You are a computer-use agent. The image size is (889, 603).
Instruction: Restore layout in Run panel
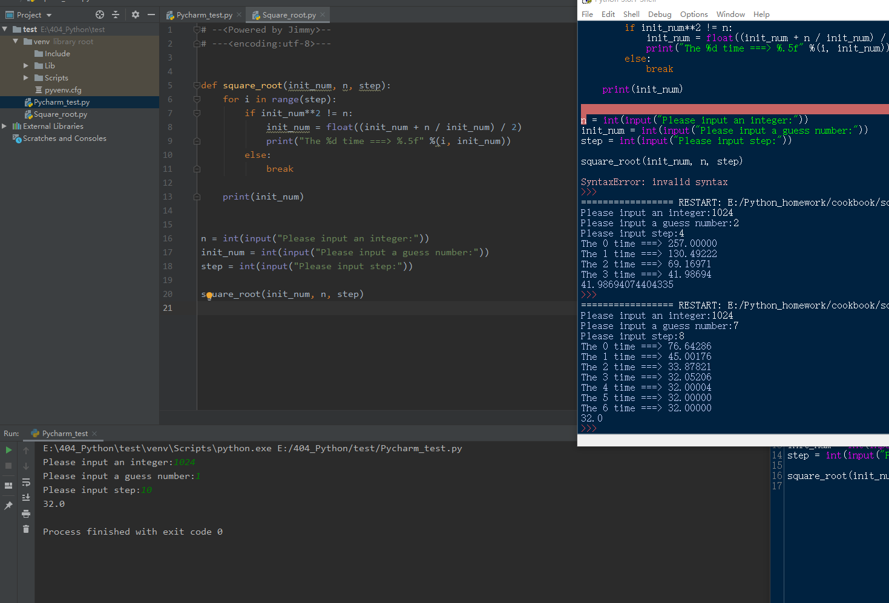click(8, 486)
